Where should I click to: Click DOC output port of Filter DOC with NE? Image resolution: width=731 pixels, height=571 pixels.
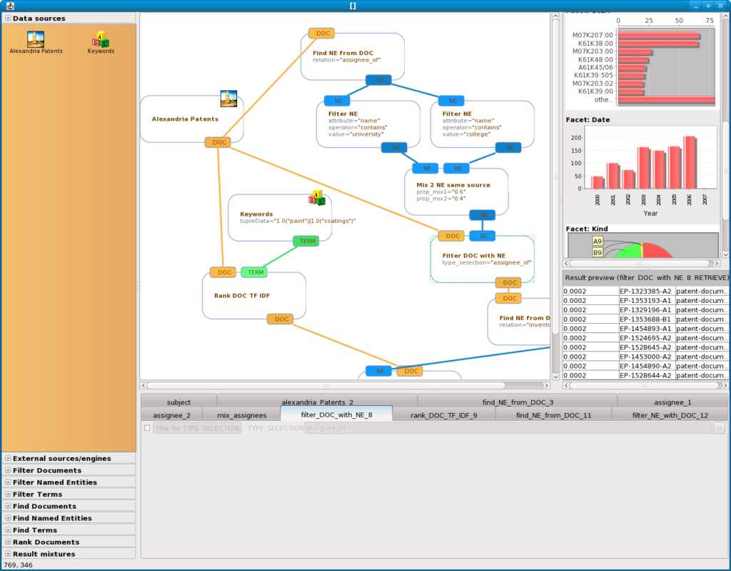pyautogui.click(x=508, y=282)
